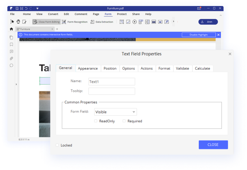
Task: Expand more form tools chevron
Action: [173, 21]
